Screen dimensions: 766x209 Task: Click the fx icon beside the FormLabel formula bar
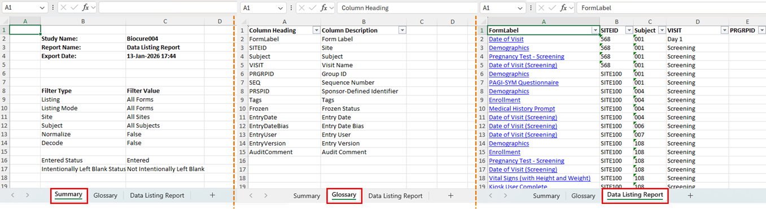coord(564,8)
